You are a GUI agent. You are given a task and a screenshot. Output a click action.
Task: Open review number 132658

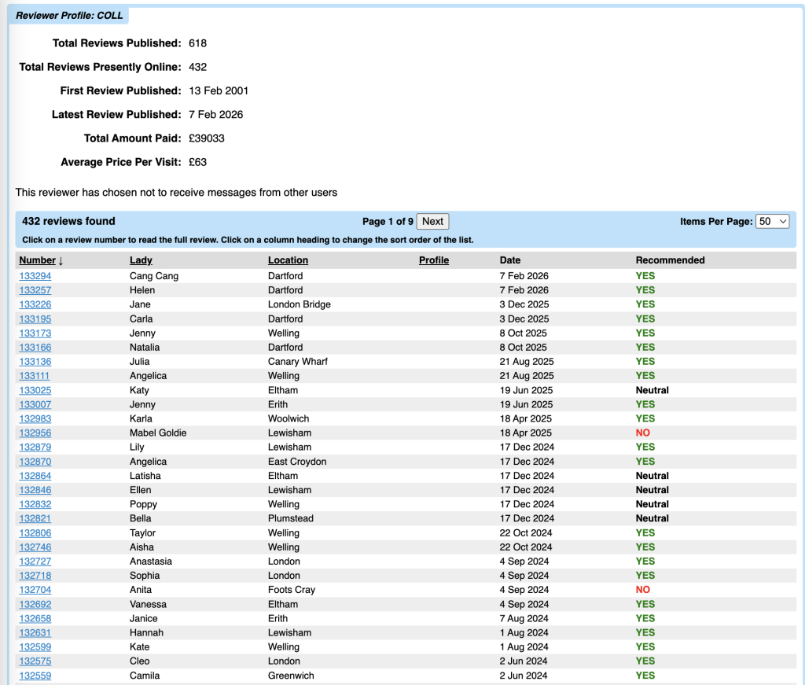coord(35,619)
